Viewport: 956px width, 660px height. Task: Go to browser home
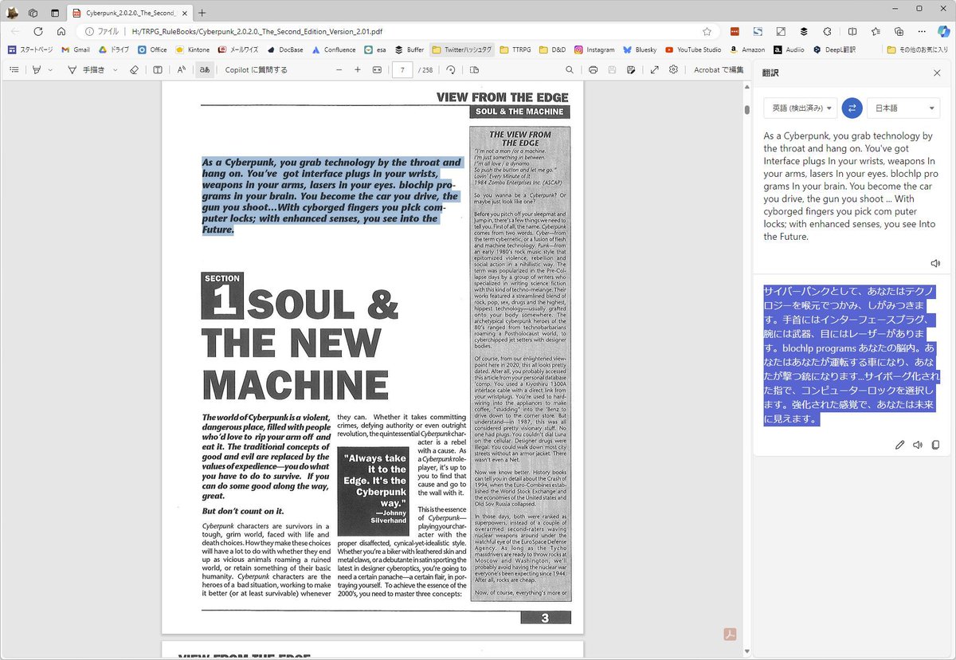(61, 31)
